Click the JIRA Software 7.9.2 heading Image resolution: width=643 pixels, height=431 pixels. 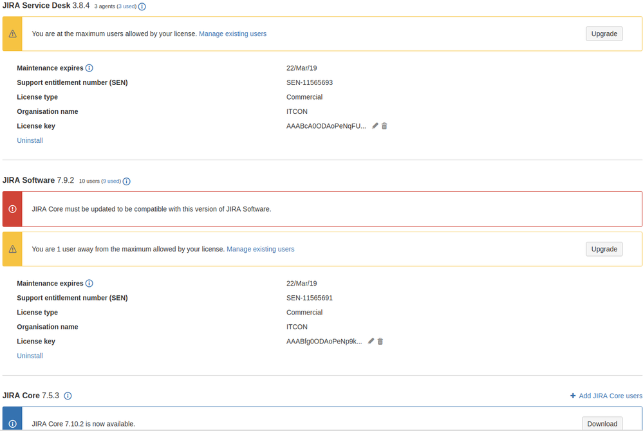tap(38, 180)
